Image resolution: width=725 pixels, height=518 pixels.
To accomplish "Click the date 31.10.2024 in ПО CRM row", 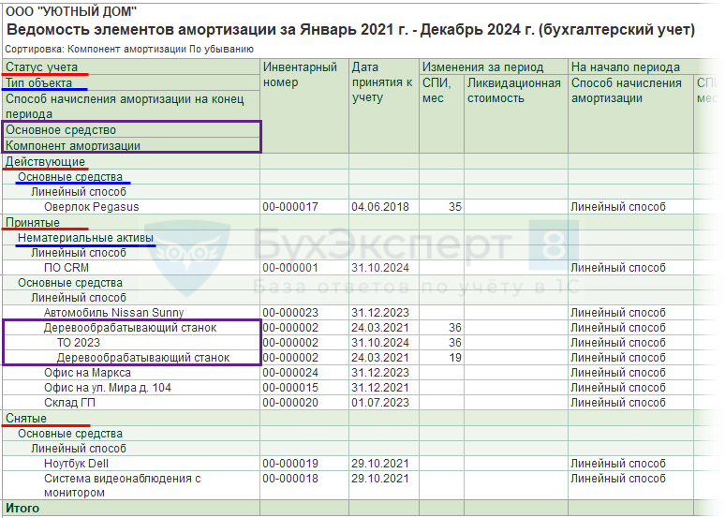I will [x=380, y=268].
